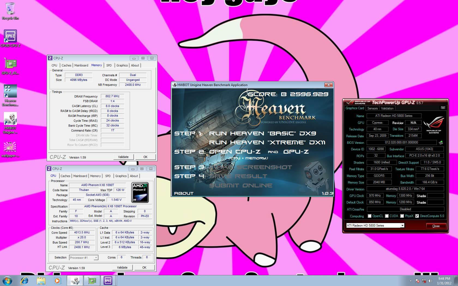Click TAKE SCREENSHOT in HWBOT step 3
Viewport: 458px width, 286px height.
pyautogui.click(x=250, y=167)
